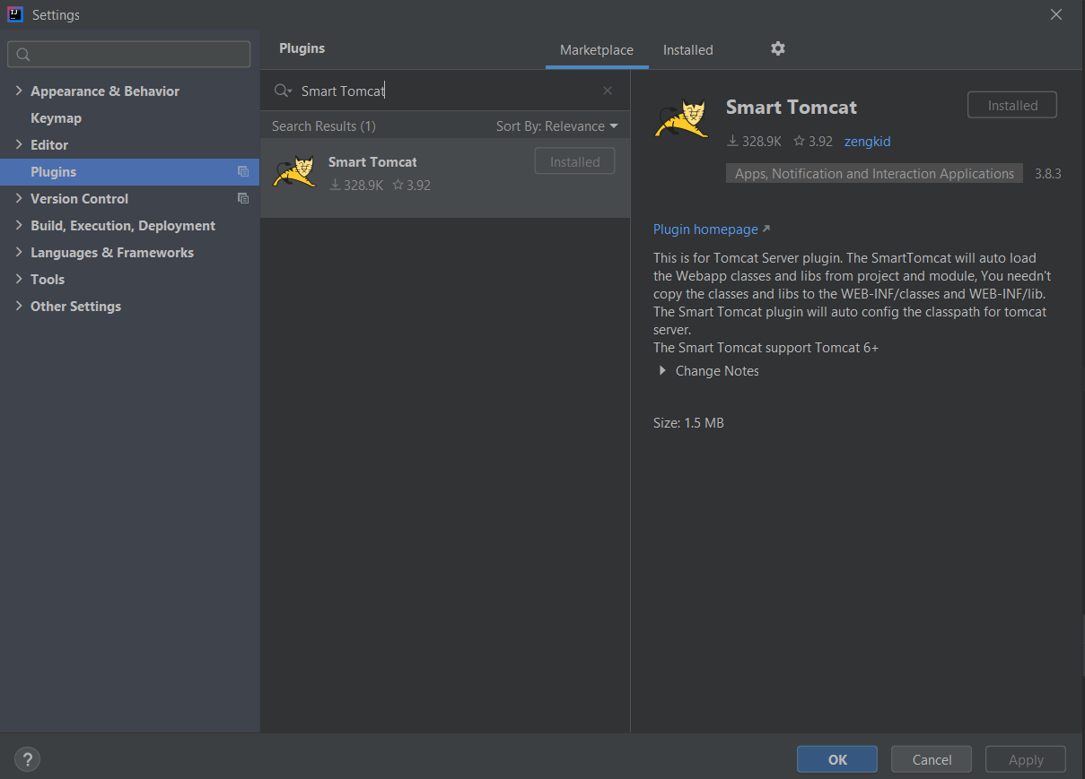Open the help question mark button
Image resolution: width=1085 pixels, height=779 pixels.
tap(27, 759)
